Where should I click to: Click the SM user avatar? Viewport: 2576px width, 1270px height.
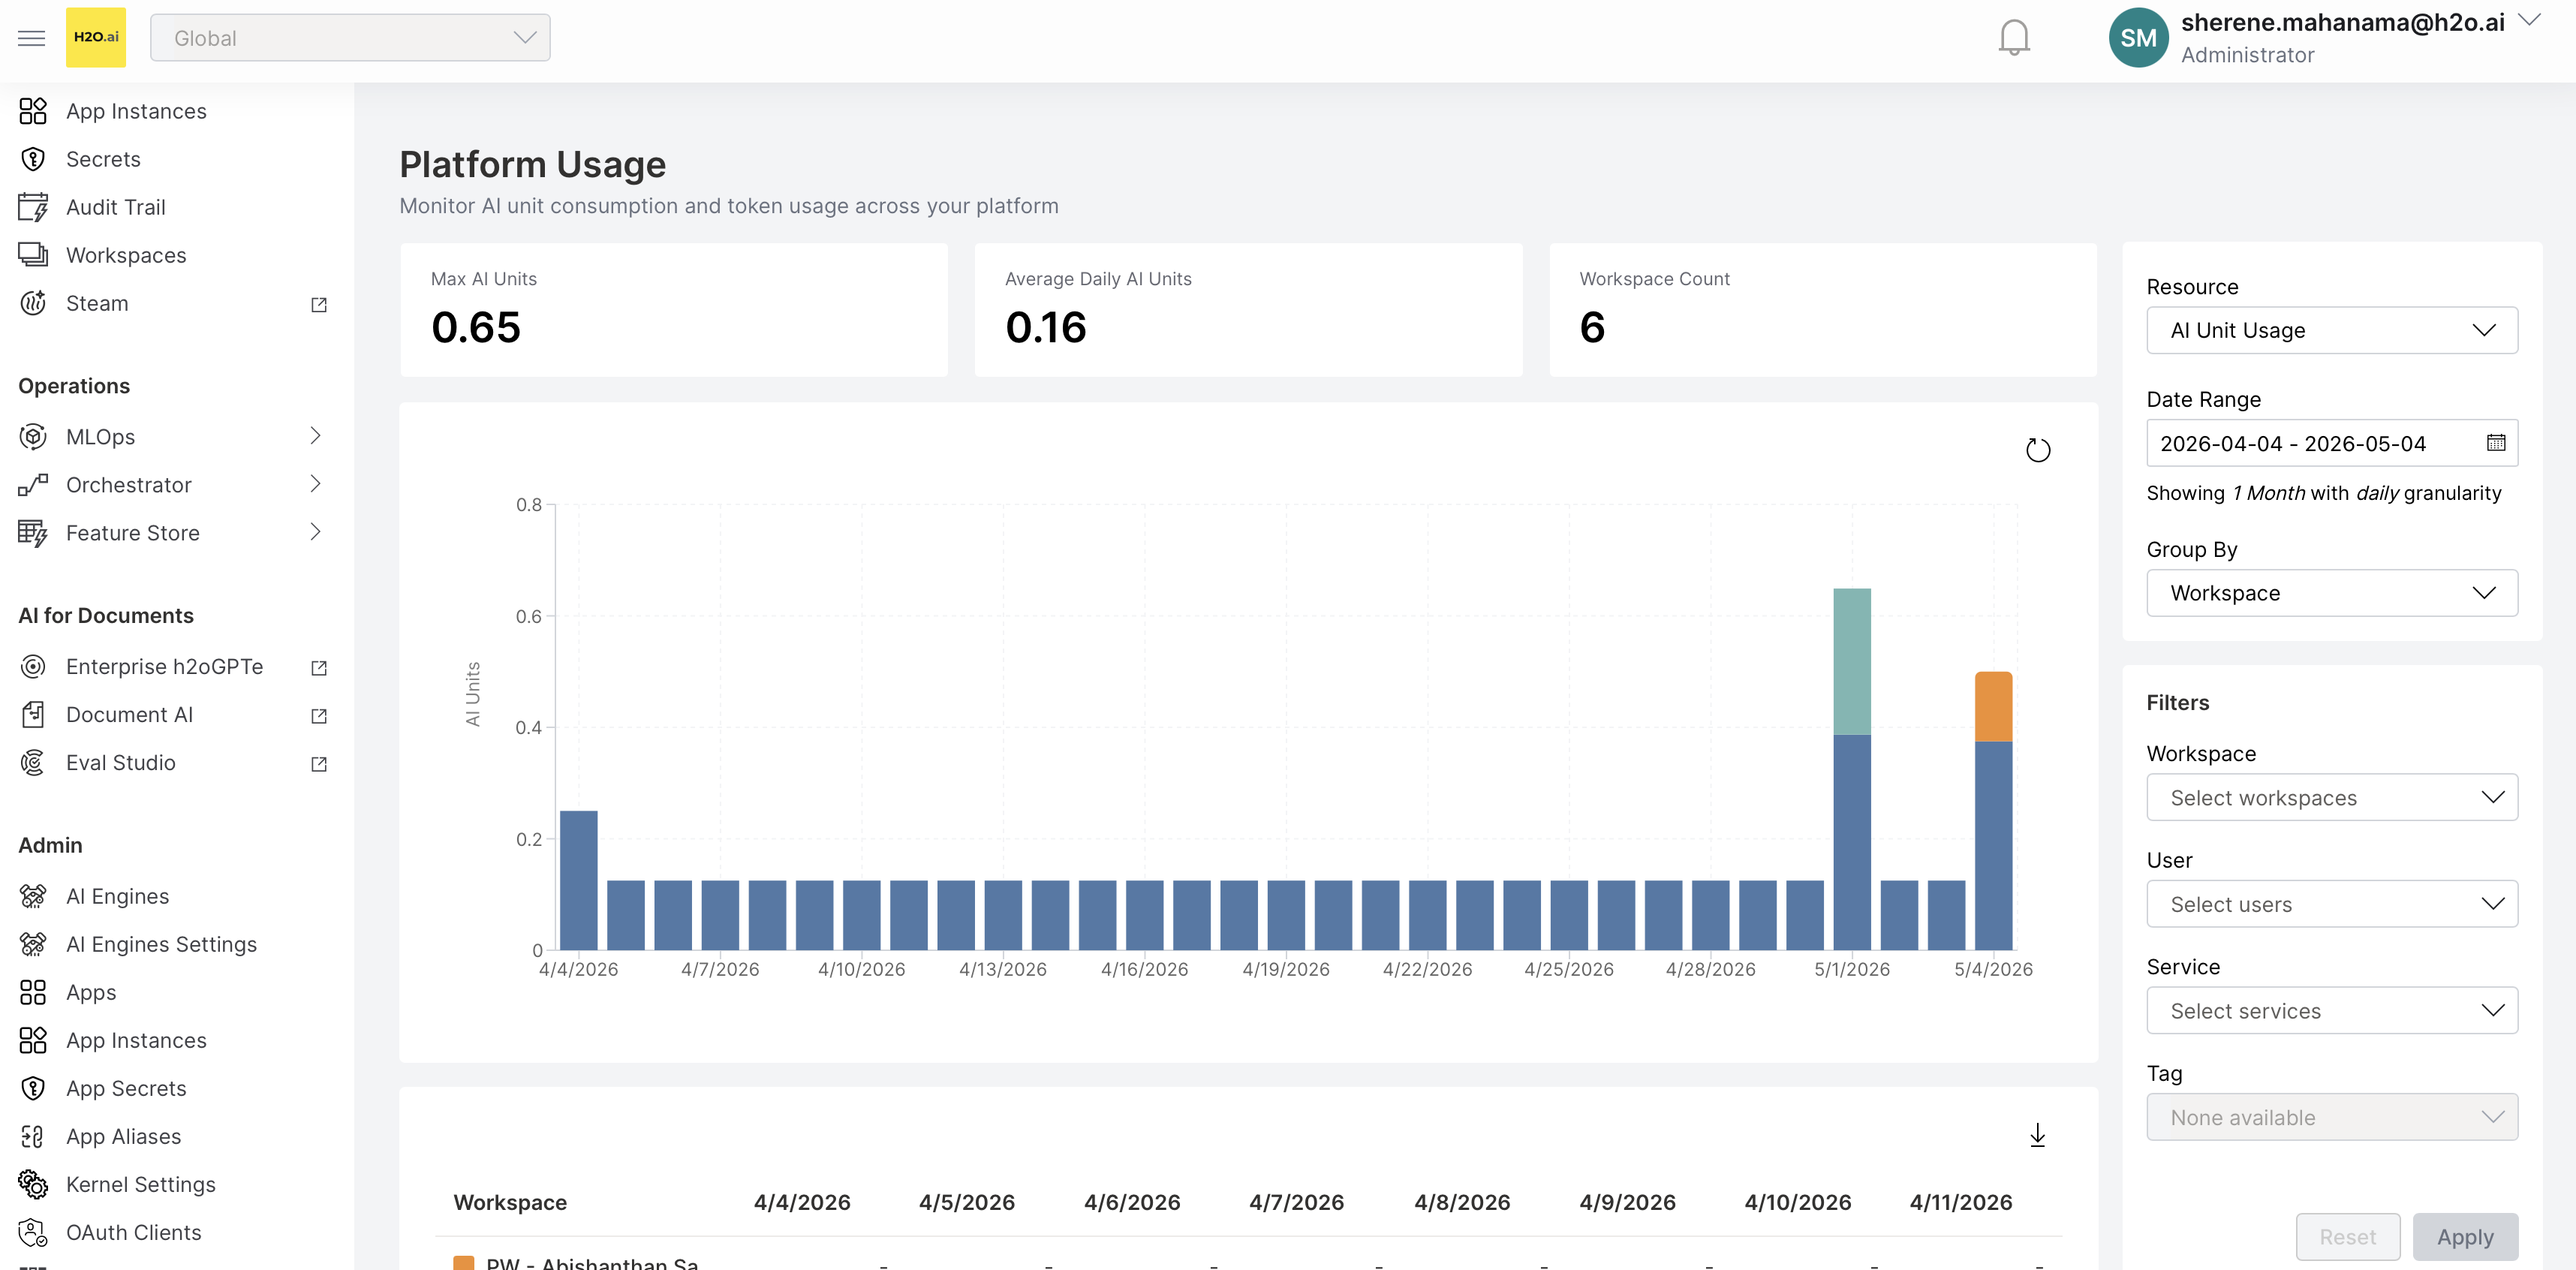(2138, 38)
